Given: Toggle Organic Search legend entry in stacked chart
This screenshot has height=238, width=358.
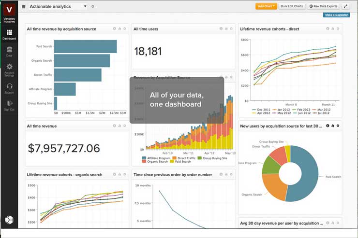Looking at the screenshot, I should pyautogui.click(x=155, y=161).
